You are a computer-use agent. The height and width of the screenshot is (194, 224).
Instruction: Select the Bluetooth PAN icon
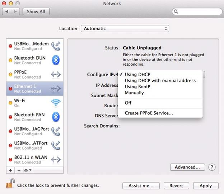[56, 117]
